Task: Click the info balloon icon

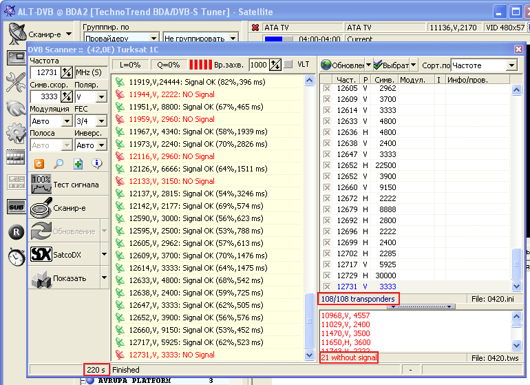Action: click(97, 164)
